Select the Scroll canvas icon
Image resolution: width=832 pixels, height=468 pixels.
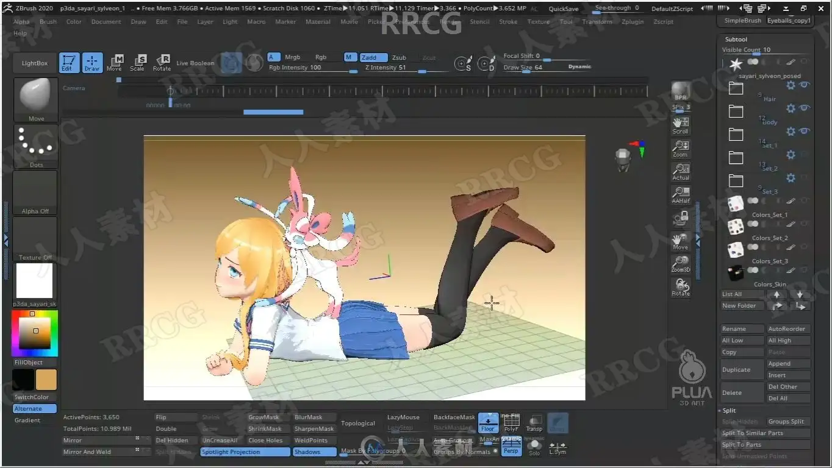pos(681,125)
